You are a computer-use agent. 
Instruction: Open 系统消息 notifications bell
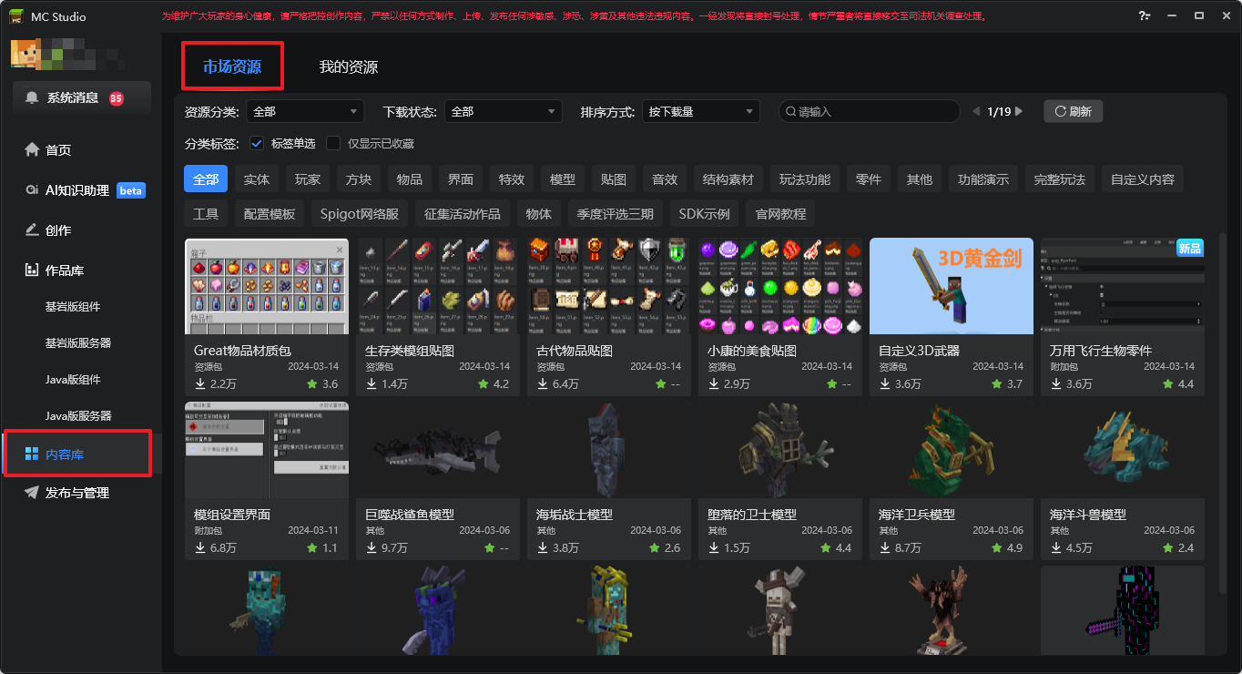(33, 97)
